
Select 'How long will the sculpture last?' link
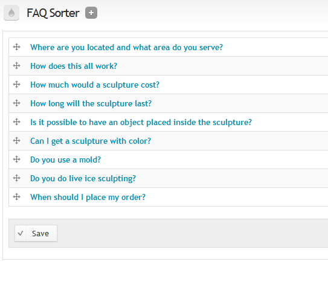pos(91,103)
